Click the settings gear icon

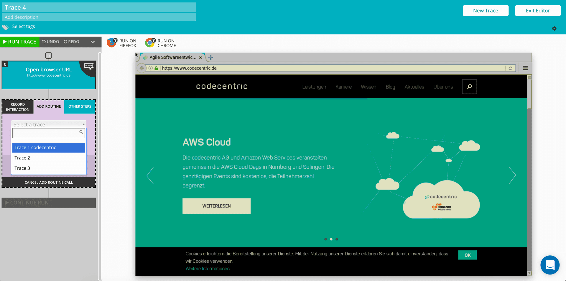click(554, 29)
